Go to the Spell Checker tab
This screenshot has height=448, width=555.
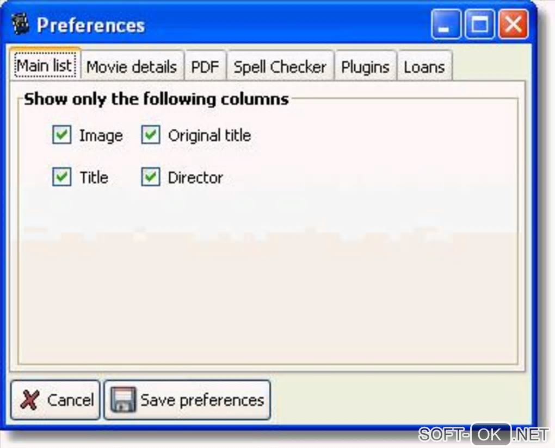click(280, 67)
